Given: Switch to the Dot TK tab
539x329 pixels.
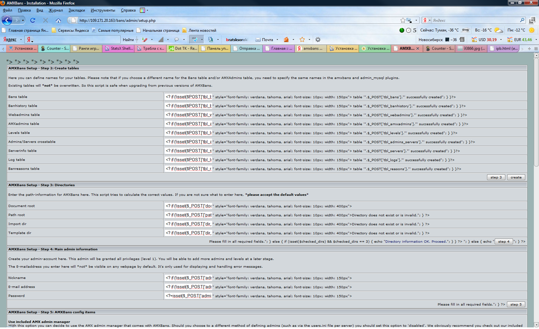Looking at the screenshot, I should [183, 48].
